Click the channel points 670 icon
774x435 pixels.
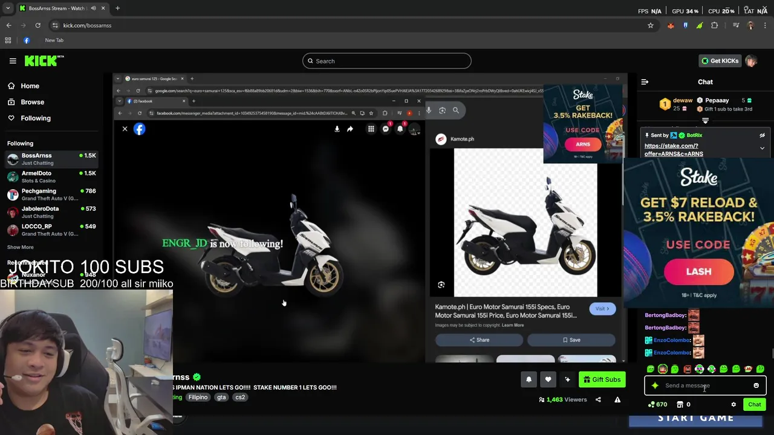[658, 405]
